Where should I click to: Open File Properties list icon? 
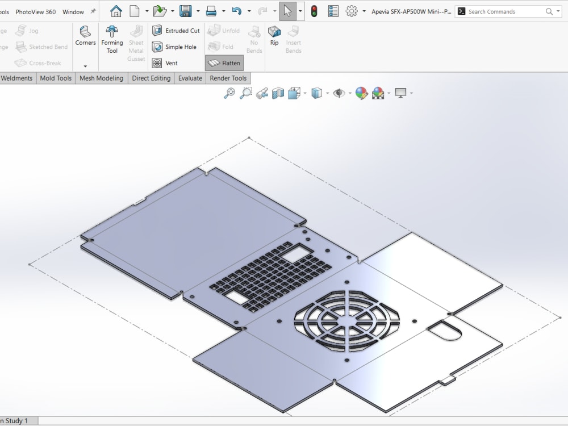(x=333, y=11)
